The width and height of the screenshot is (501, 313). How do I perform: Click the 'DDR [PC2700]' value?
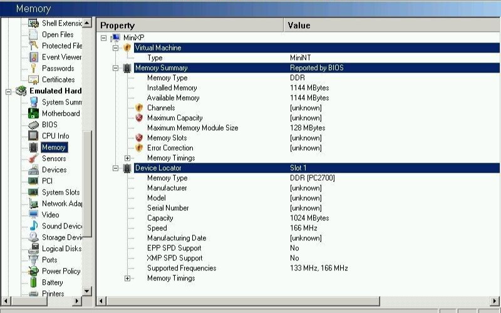click(x=312, y=178)
